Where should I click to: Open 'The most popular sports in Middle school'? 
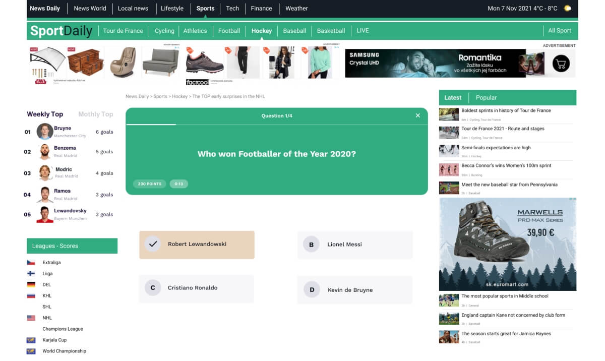(505, 296)
